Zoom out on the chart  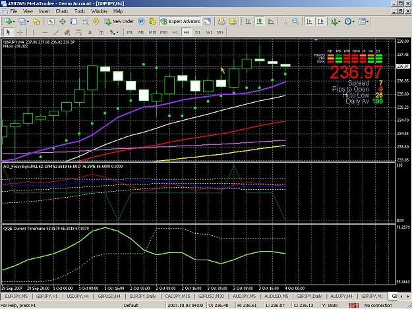295,22
